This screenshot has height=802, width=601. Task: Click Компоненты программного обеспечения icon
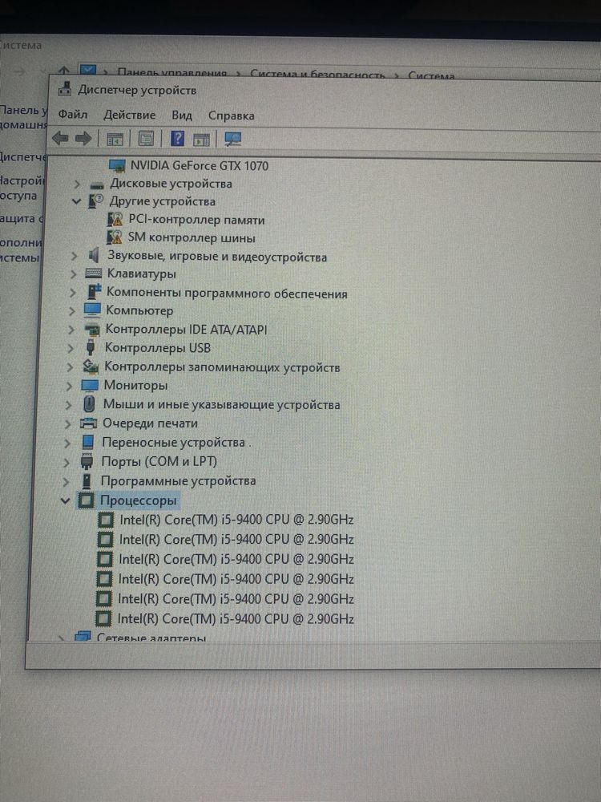94,292
